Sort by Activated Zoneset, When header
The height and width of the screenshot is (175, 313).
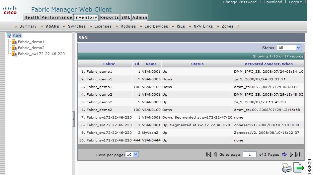pyautogui.click(x=269, y=64)
